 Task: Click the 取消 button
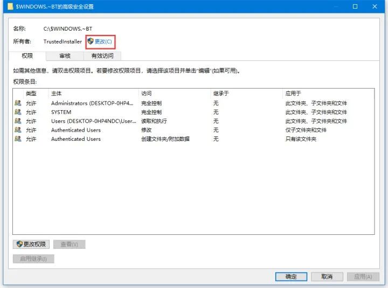pyautogui.click(x=327, y=277)
